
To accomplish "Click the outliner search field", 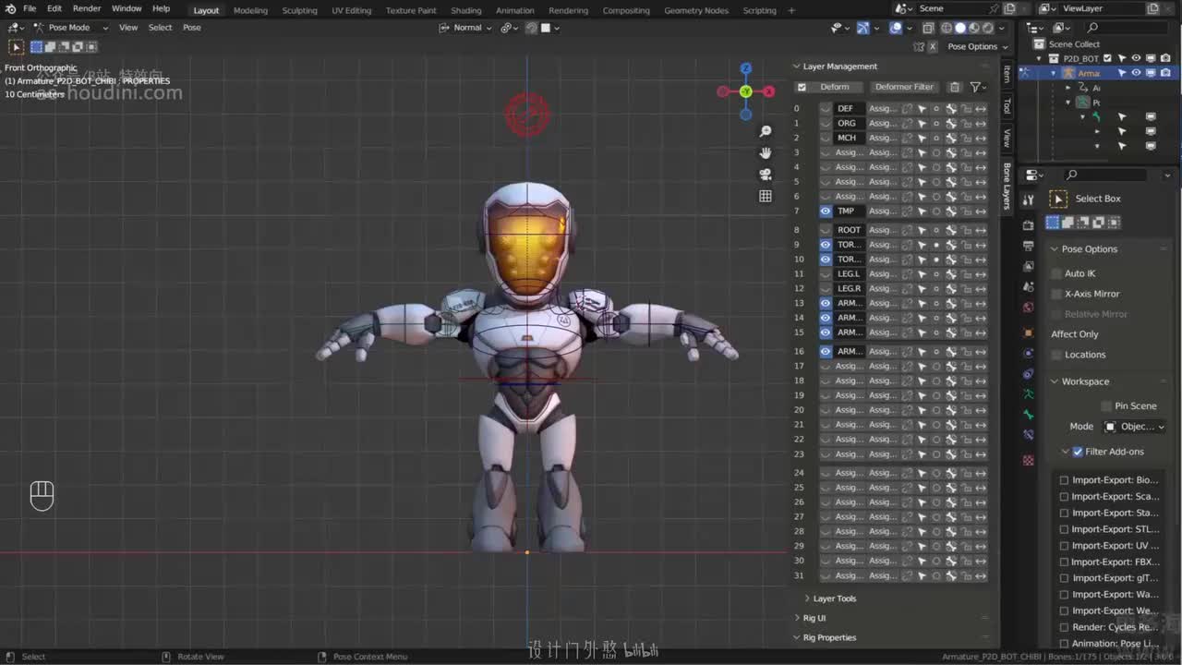I will 1127,28.
